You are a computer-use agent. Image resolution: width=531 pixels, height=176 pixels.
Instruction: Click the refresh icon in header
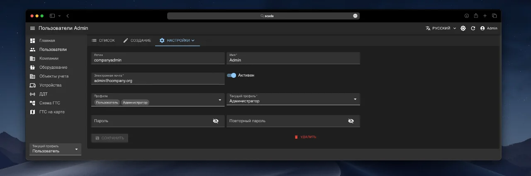(473, 28)
